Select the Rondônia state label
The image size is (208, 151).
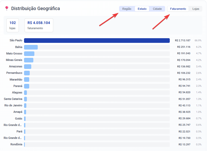point(16,144)
